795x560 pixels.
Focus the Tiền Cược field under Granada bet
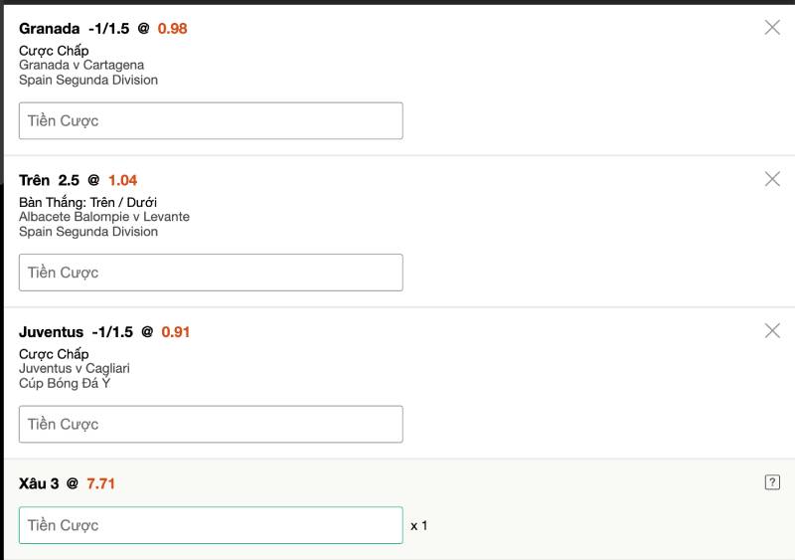[x=211, y=120]
